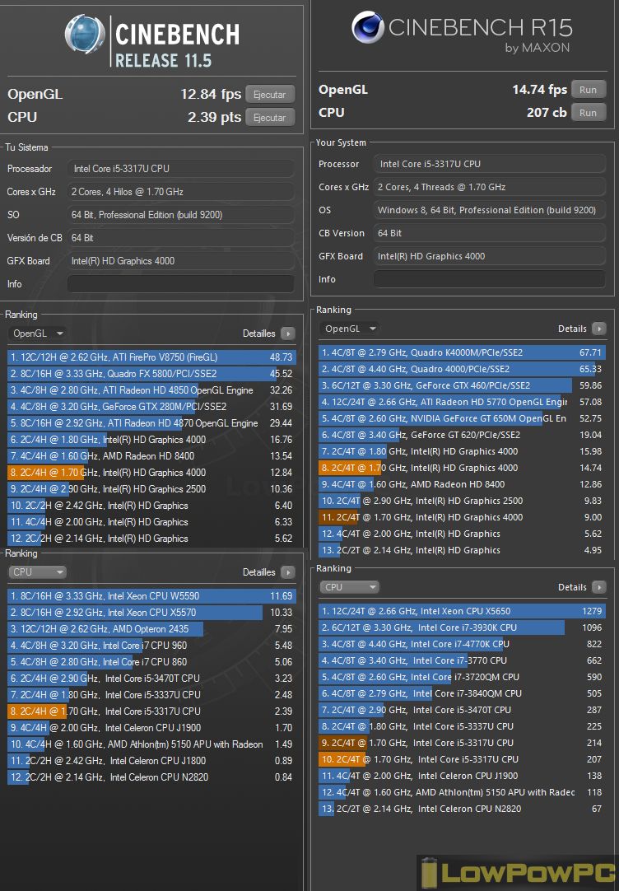Click the OS field showing Windows 8
Viewport: 619px width, 891px height.
(x=490, y=210)
